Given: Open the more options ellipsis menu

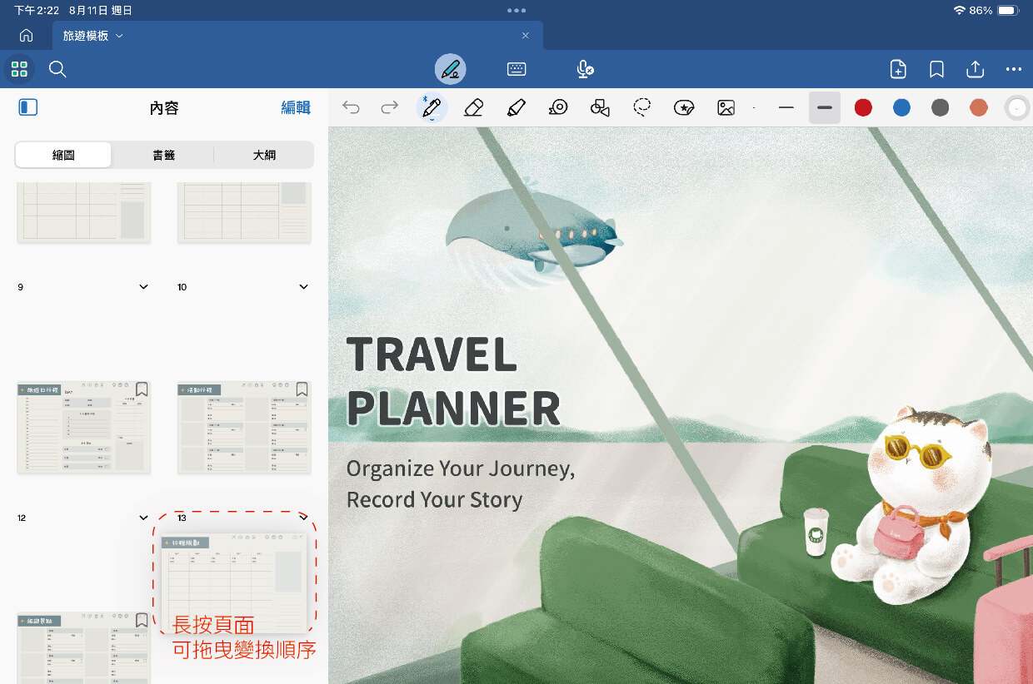Looking at the screenshot, I should (x=1013, y=69).
